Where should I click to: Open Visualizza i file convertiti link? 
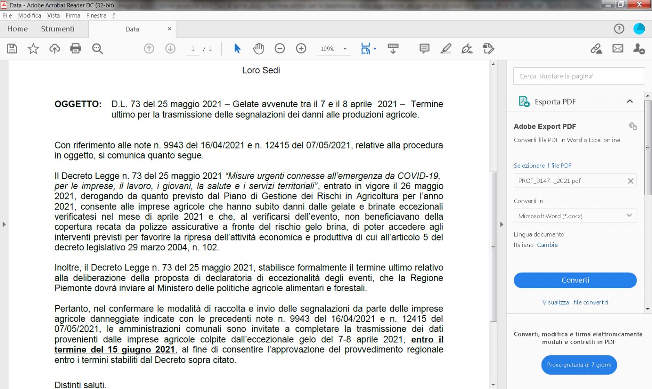click(575, 302)
